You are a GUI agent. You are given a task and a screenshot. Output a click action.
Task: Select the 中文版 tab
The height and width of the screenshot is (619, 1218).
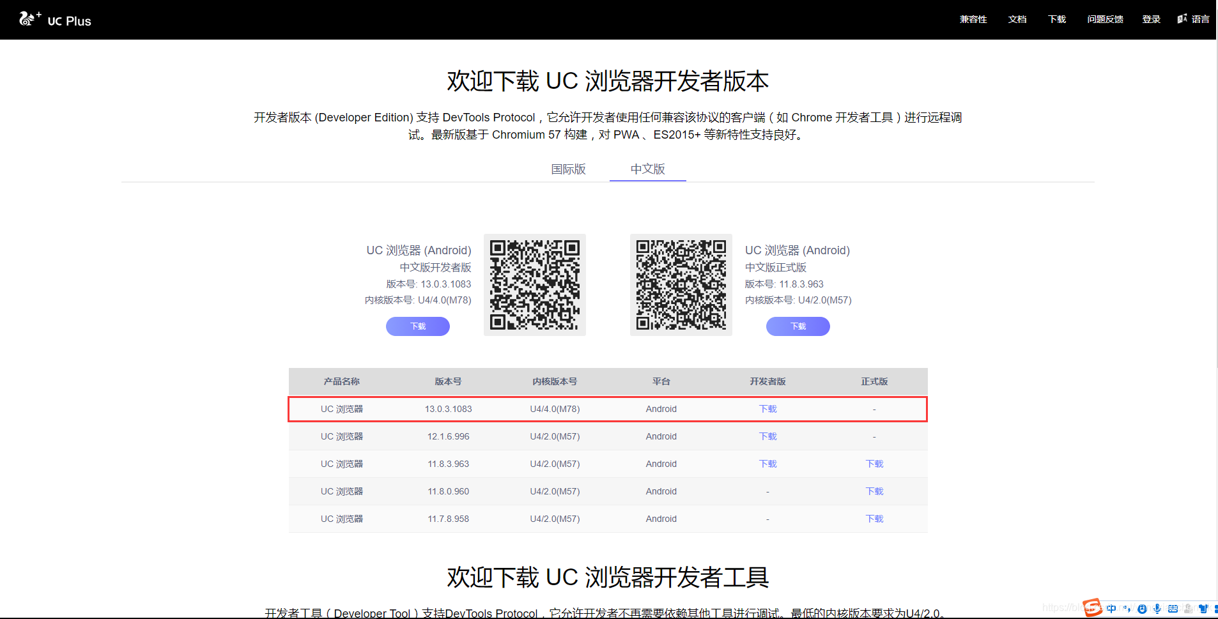coord(647,169)
